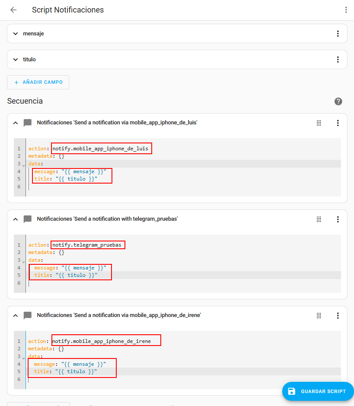Click the help question mark icon beside Secuencia
This screenshot has height=406, width=354.
[x=338, y=101]
